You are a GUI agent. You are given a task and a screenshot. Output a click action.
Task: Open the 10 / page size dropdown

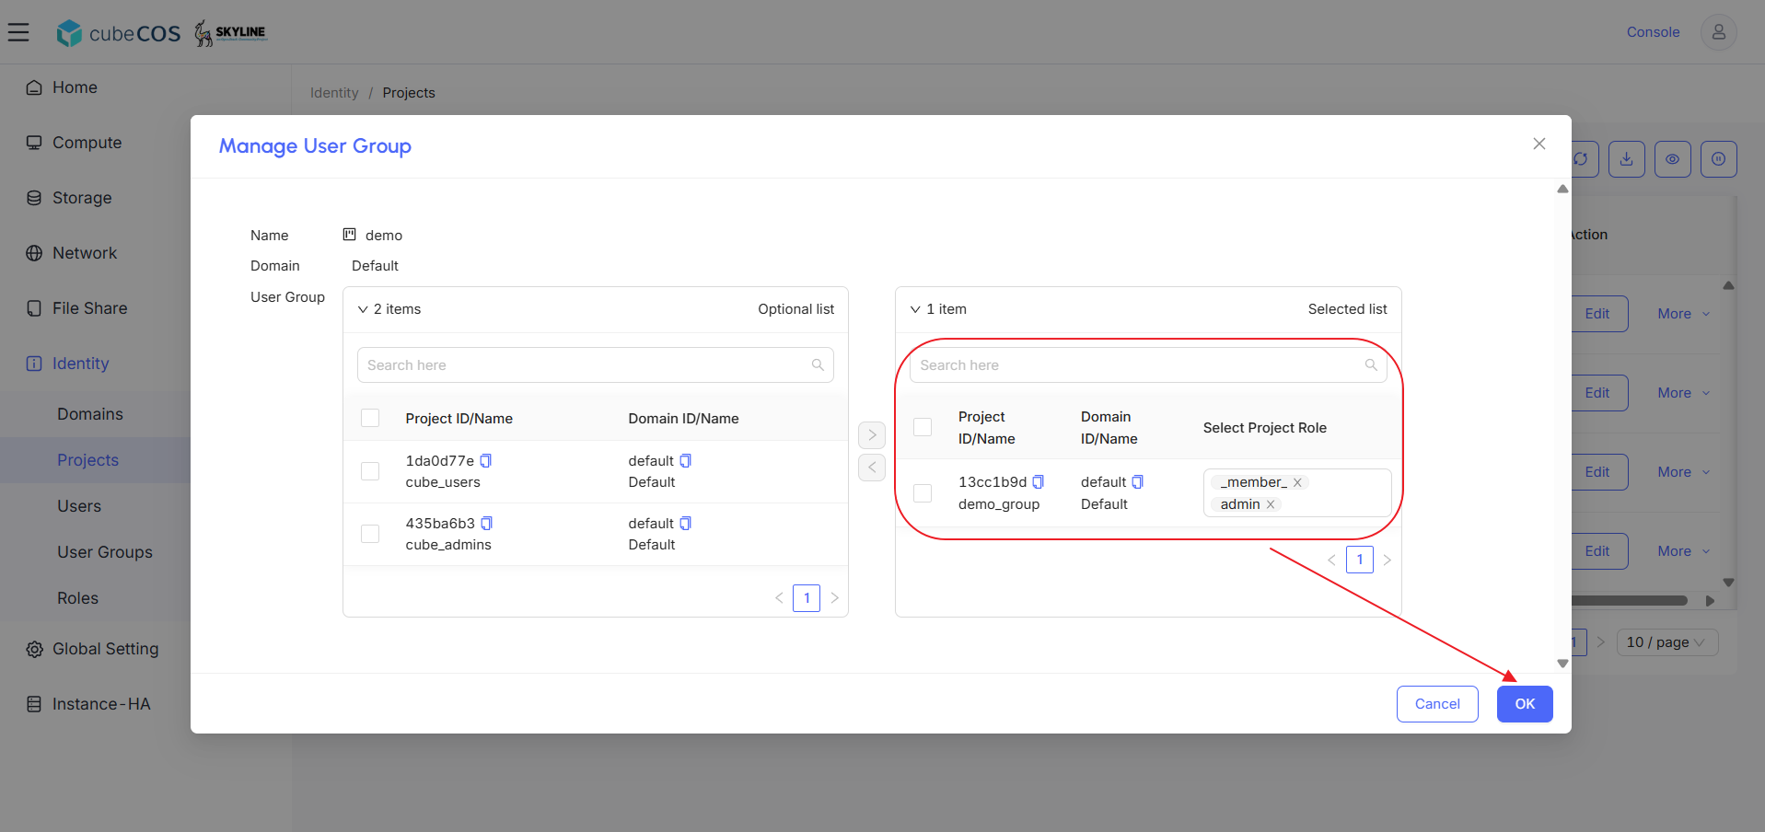pyautogui.click(x=1666, y=642)
